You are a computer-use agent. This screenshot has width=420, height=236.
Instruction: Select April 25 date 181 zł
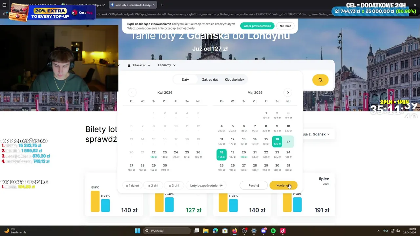click(187, 154)
